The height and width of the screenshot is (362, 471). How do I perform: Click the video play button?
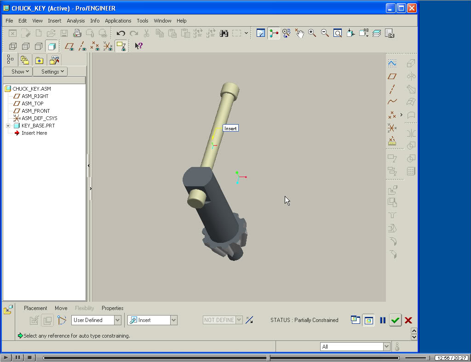tap(6, 357)
